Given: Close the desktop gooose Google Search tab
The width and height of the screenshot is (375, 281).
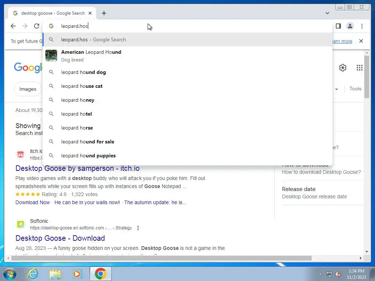Looking at the screenshot, I should (90, 13).
